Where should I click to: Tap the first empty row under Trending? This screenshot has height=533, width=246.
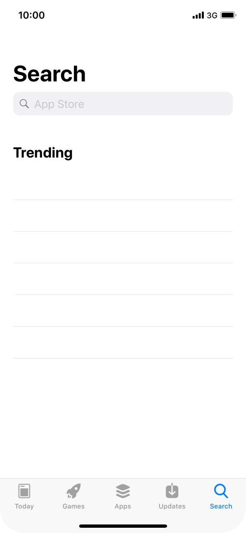123,184
